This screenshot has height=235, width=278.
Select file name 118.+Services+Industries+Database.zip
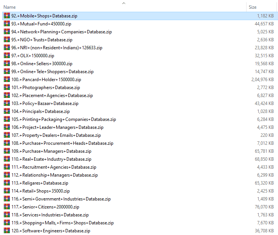coord(50,215)
